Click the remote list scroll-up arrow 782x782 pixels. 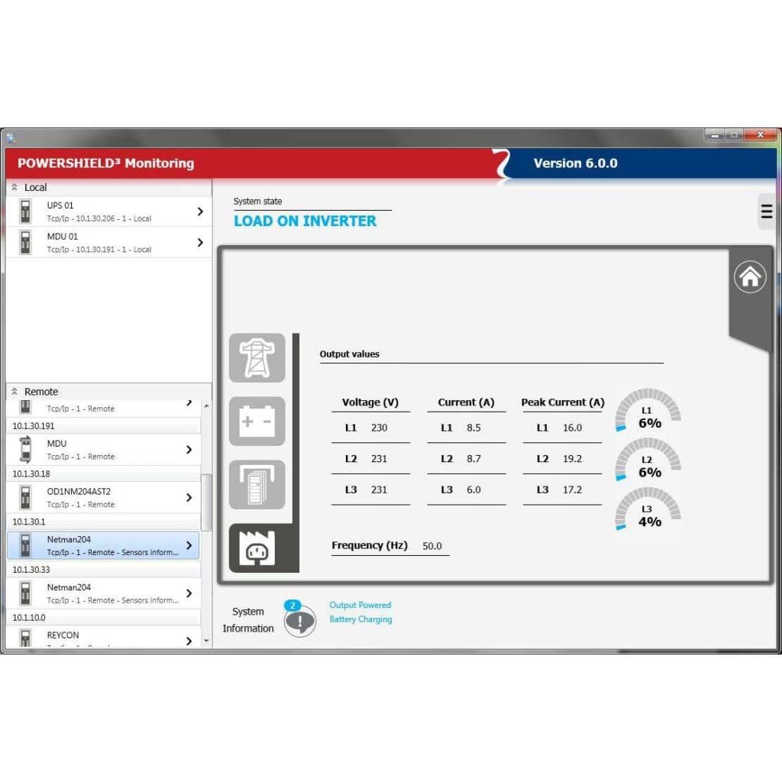[206, 406]
